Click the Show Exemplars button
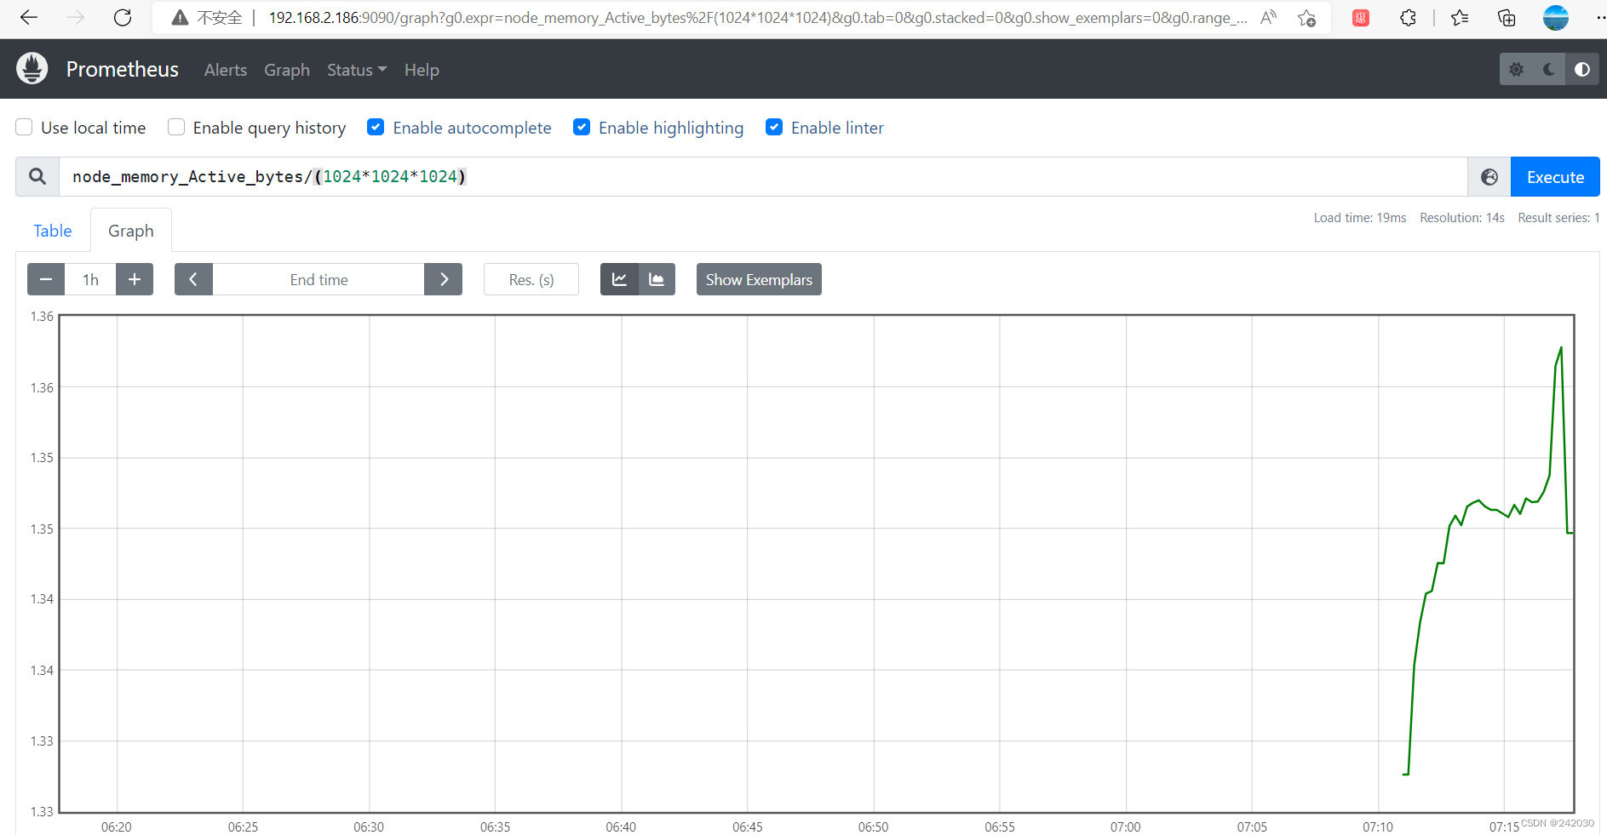The width and height of the screenshot is (1607, 835). point(759,279)
